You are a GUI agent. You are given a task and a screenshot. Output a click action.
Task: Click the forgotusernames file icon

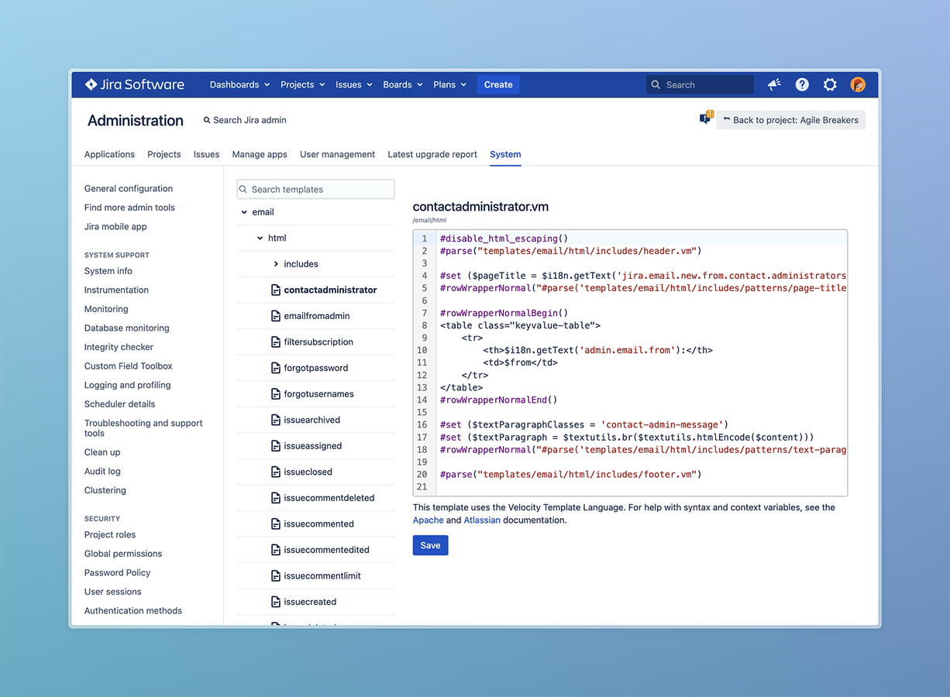276,393
